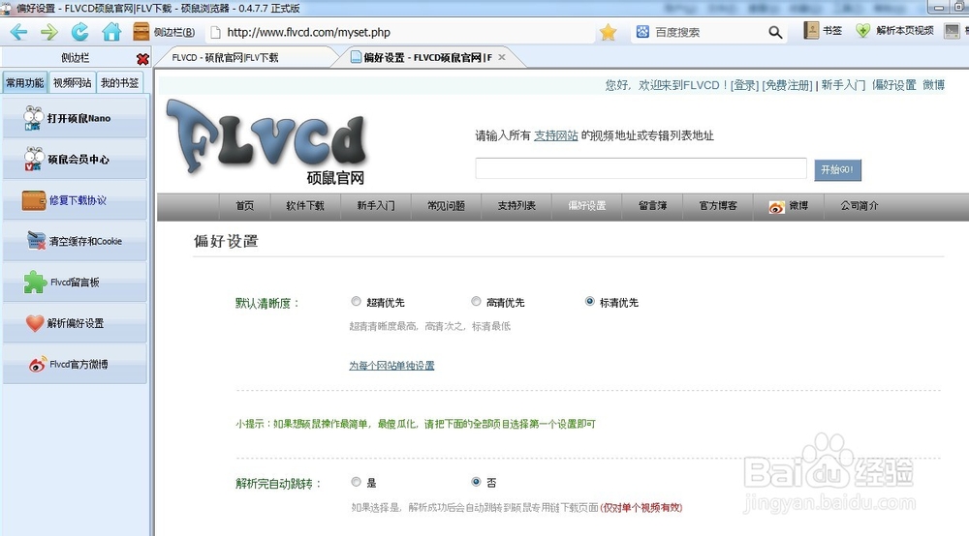
Task: Click 修复下载协议 in the sidebar
Action: pyautogui.click(x=75, y=200)
